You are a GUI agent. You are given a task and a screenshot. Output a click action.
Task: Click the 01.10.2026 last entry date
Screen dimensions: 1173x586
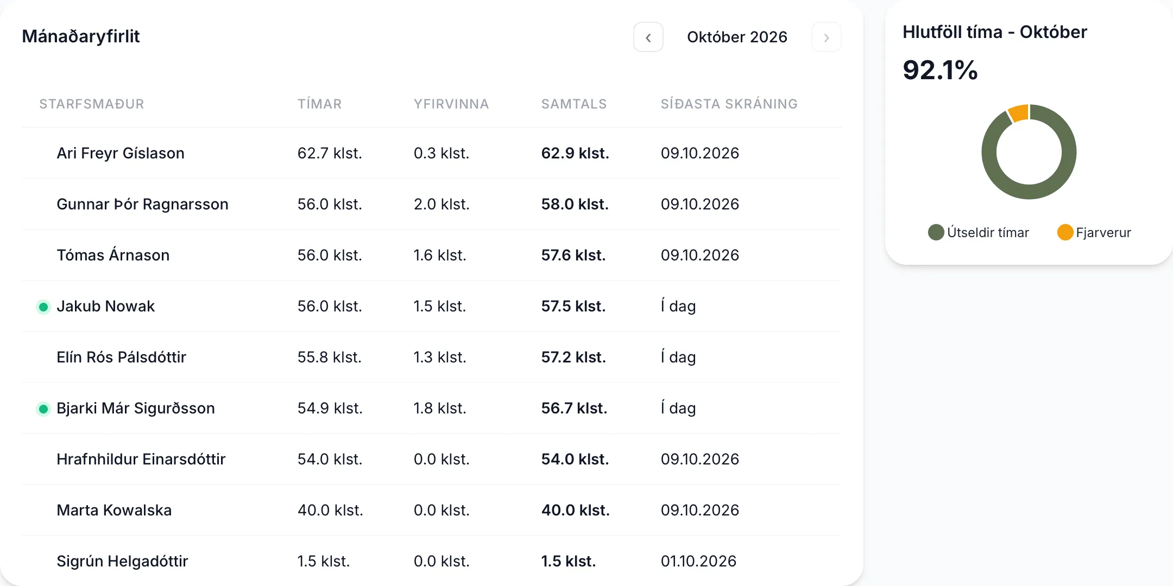698,561
